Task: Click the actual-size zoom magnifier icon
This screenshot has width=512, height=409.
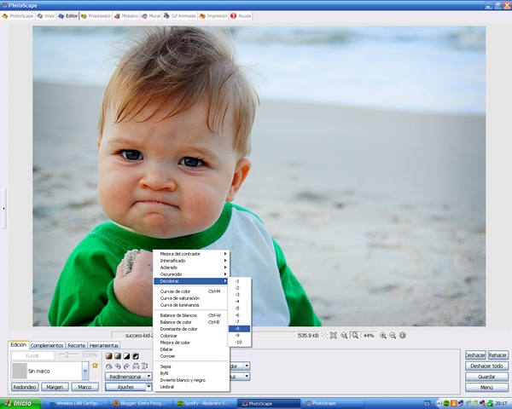Action: tap(344, 335)
